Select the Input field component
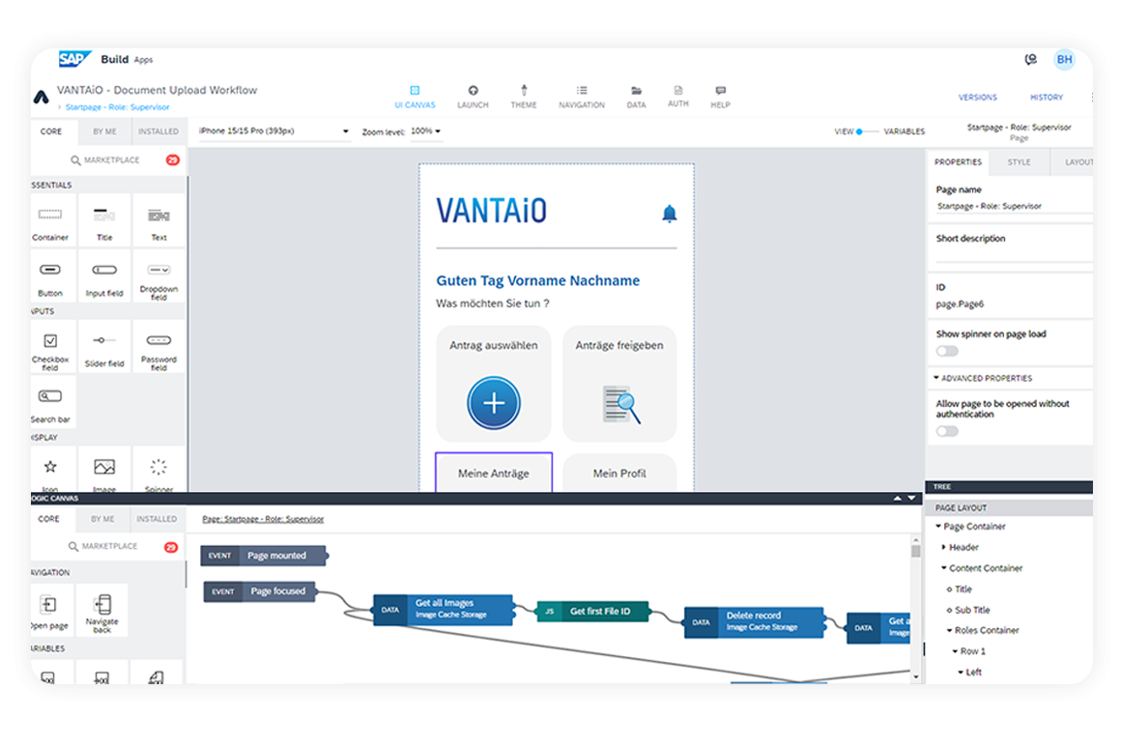 (104, 276)
